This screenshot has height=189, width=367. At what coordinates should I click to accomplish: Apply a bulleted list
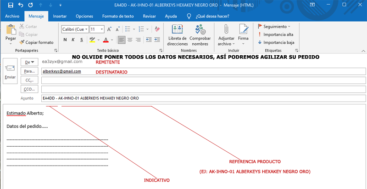pos(128,29)
